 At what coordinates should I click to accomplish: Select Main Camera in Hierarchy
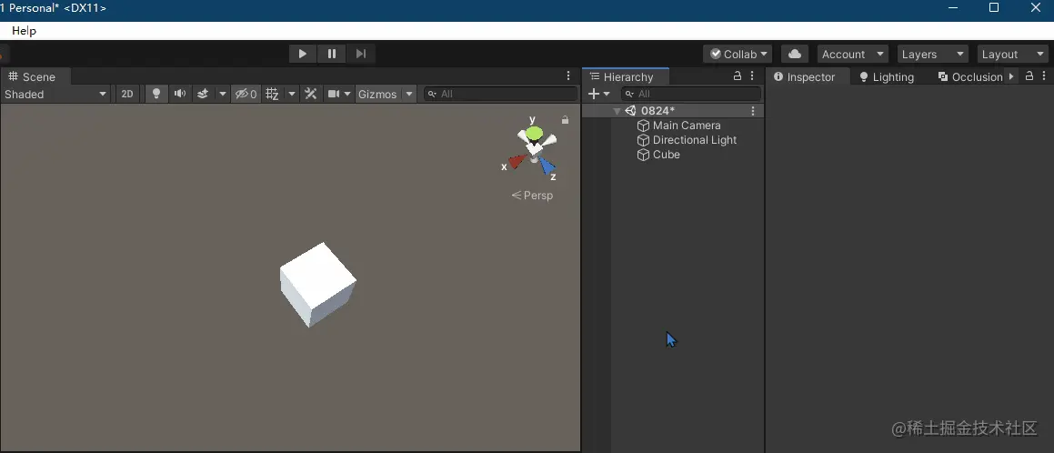(x=687, y=126)
